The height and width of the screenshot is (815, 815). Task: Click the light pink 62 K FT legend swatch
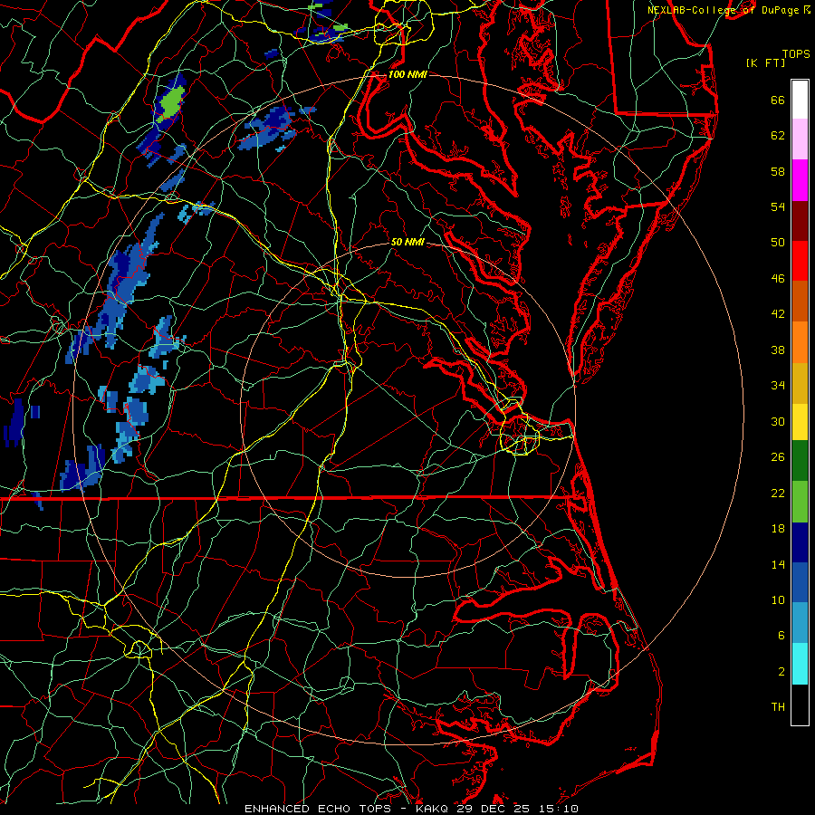pyautogui.click(x=800, y=139)
